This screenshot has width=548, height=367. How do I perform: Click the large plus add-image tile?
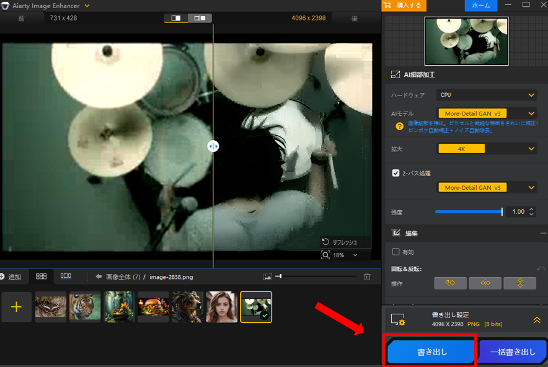(x=16, y=307)
